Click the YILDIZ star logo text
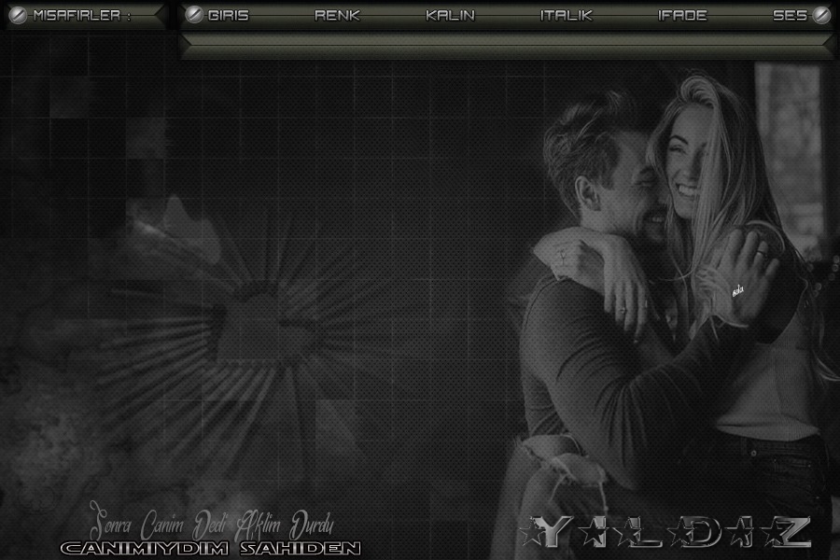Viewport: 840px width, 560px height. pyautogui.click(x=665, y=532)
